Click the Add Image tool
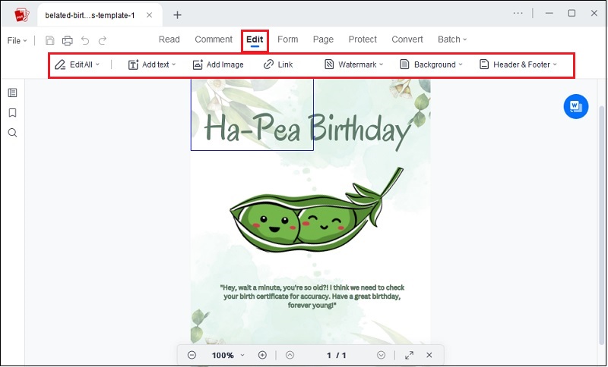The width and height of the screenshot is (608, 367). pyautogui.click(x=218, y=64)
